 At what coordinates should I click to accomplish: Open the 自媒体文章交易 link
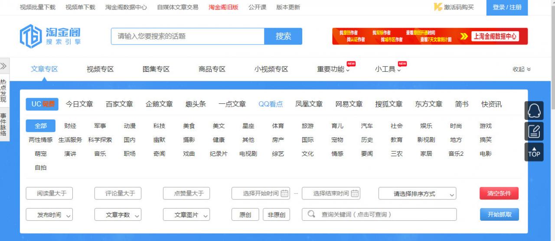click(178, 7)
